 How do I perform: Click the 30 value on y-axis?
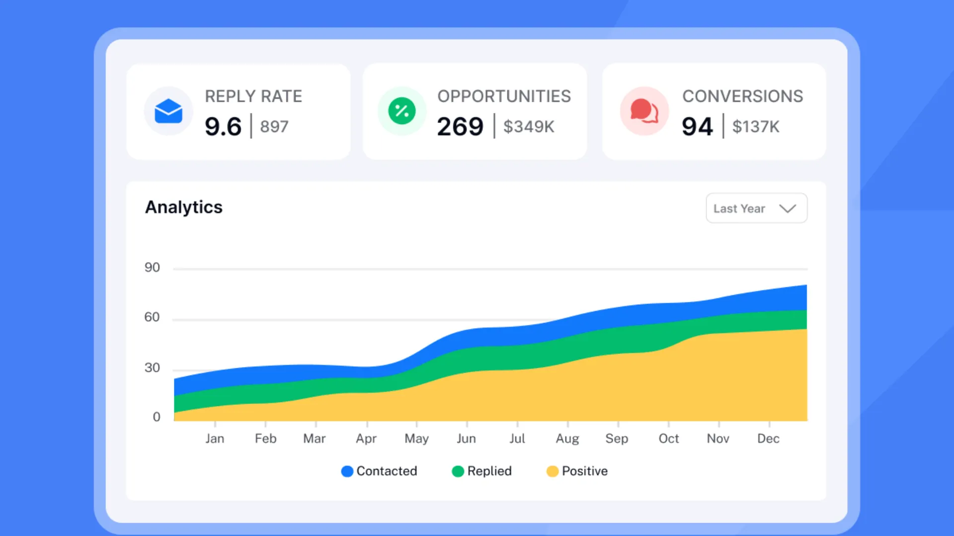(x=152, y=368)
